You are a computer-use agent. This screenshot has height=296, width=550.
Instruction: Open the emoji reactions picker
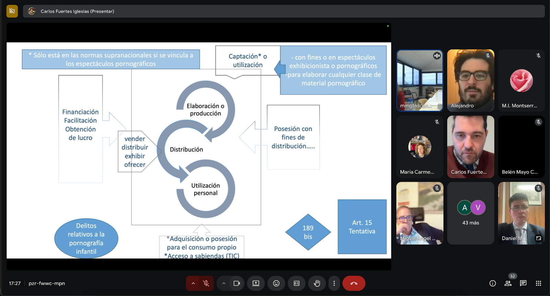pyautogui.click(x=276, y=283)
